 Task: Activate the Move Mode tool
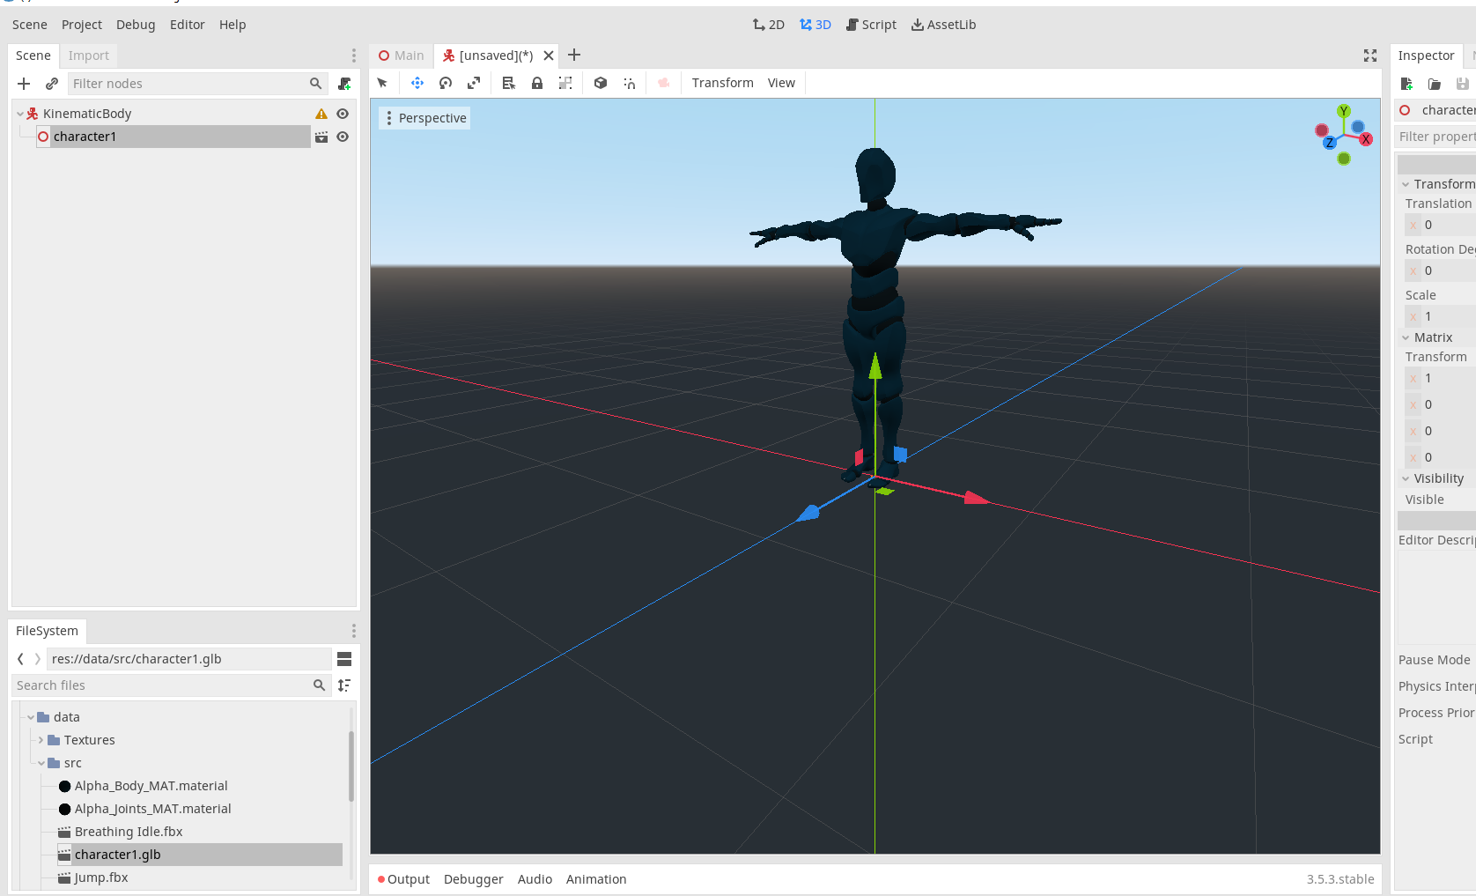pos(417,83)
